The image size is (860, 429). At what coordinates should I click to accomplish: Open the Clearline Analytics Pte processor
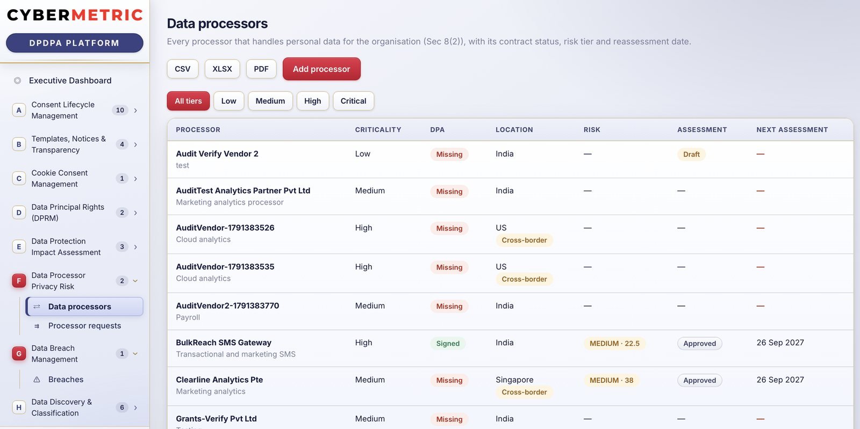[219, 380]
